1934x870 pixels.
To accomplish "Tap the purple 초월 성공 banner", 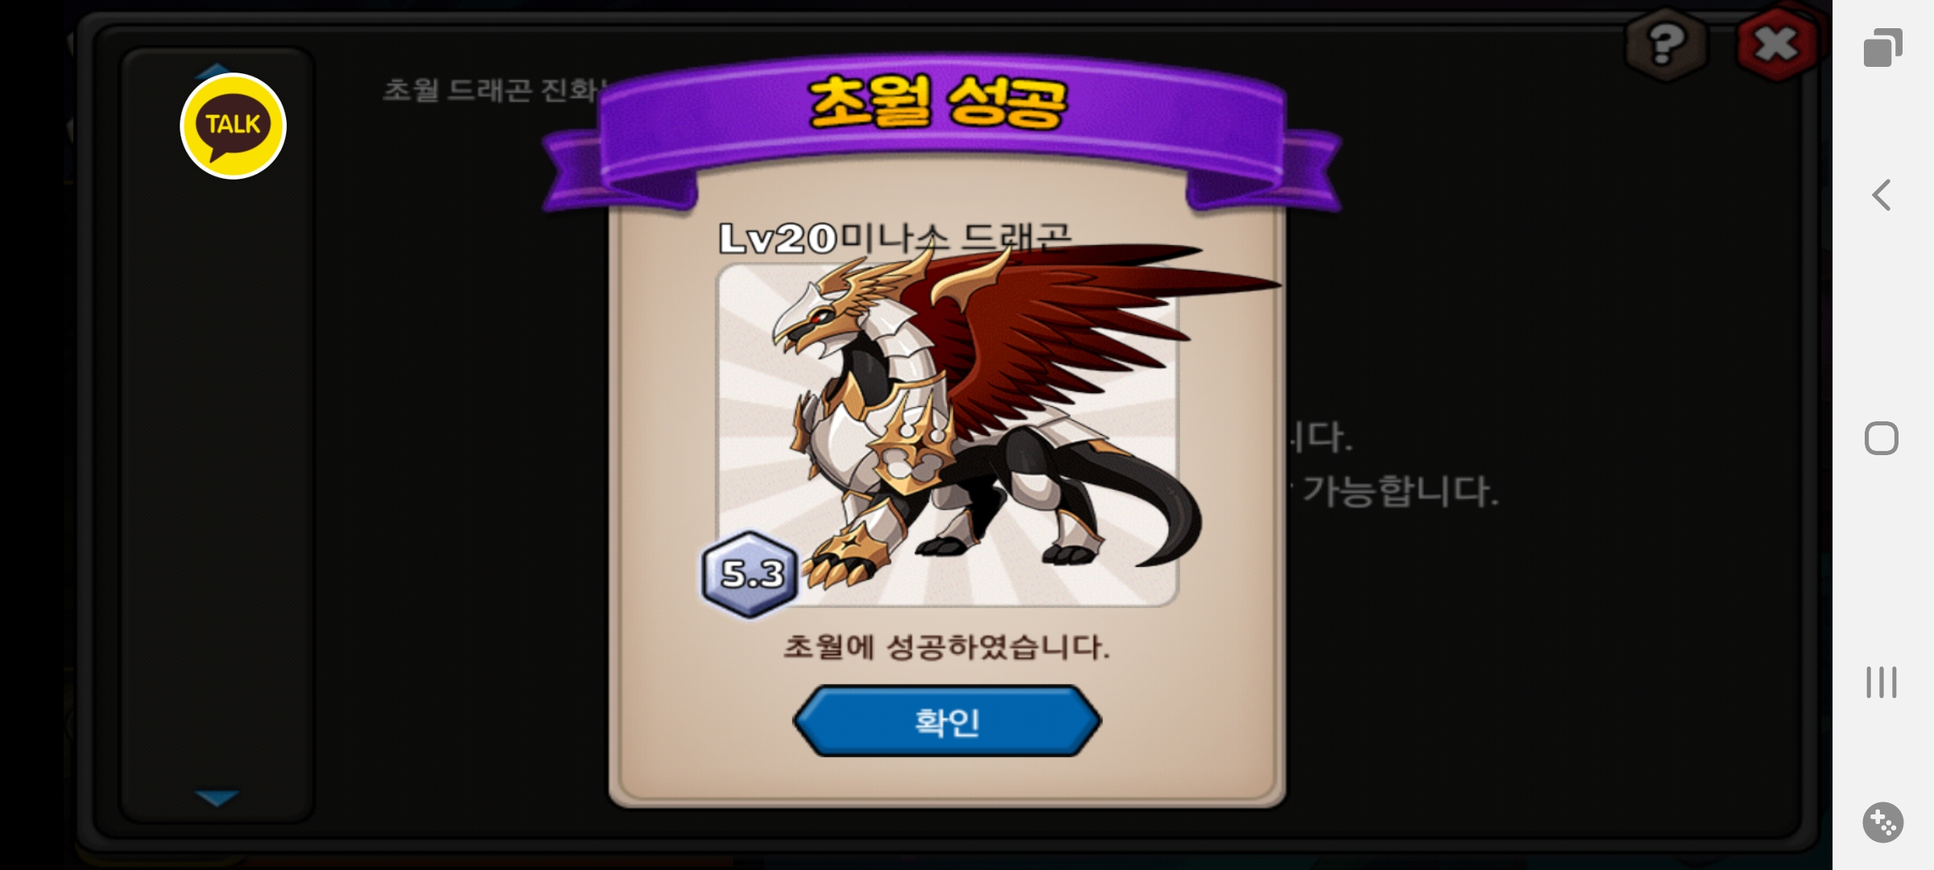I will tap(940, 129).
